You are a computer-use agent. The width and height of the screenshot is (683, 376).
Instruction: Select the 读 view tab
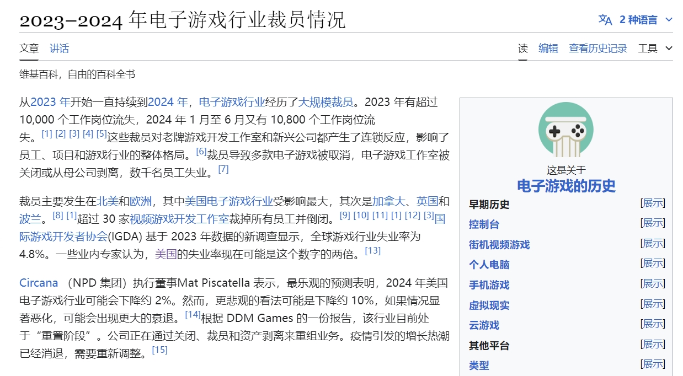[x=523, y=49]
